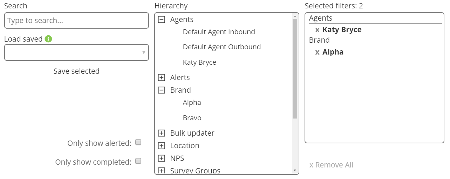Click the Save selected link
Image resolution: width=450 pixels, height=179 pixels.
pyautogui.click(x=76, y=71)
